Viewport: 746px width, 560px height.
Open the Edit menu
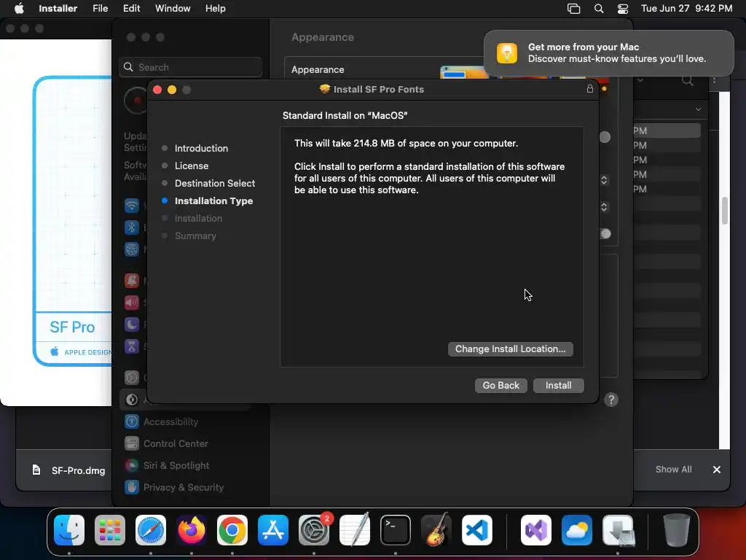131,8
